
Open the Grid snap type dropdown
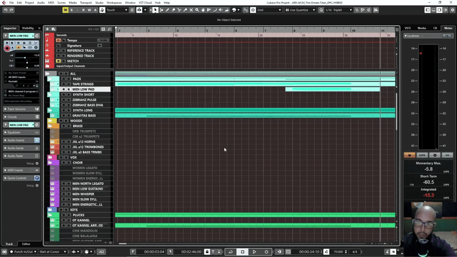(269, 10)
